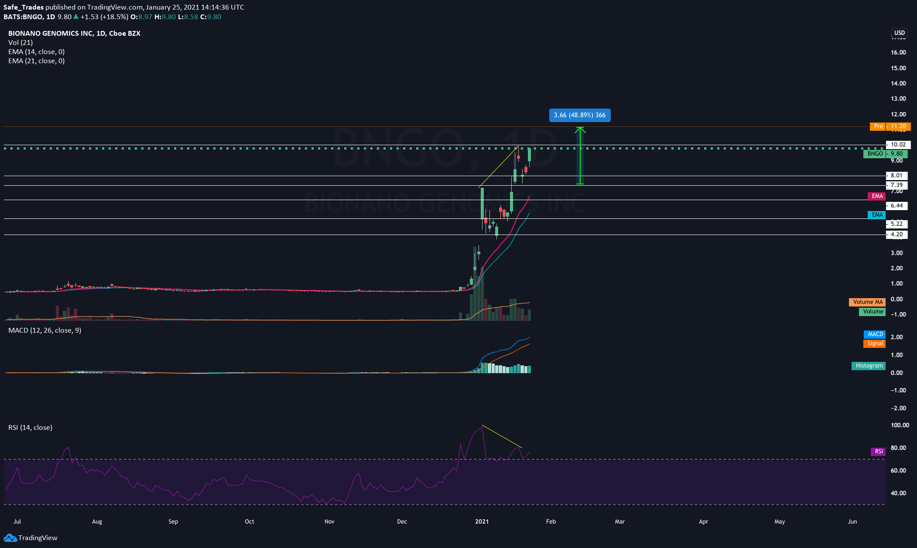The width and height of the screenshot is (917, 548).
Task: Click the Aug label on time axis
Action: 97,521
